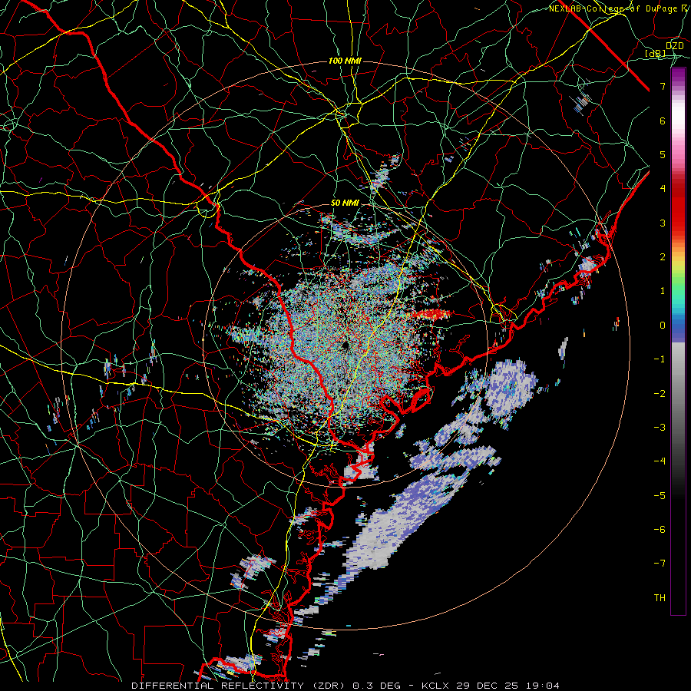Click the "0.3 DEG" elevation angle text
The height and width of the screenshot is (691, 691).
tap(377, 686)
